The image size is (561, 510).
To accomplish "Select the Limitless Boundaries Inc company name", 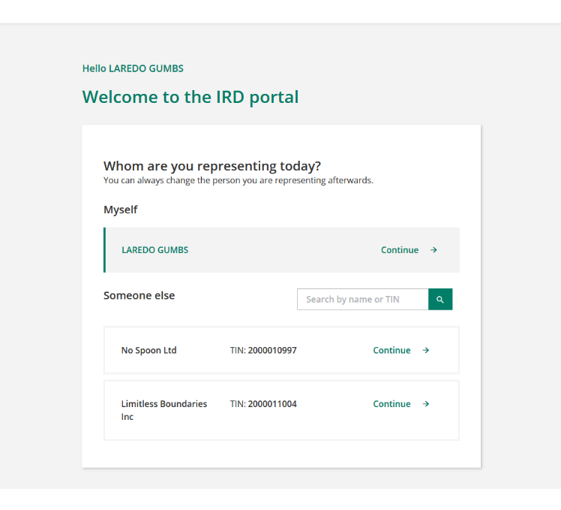I will click(163, 410).
